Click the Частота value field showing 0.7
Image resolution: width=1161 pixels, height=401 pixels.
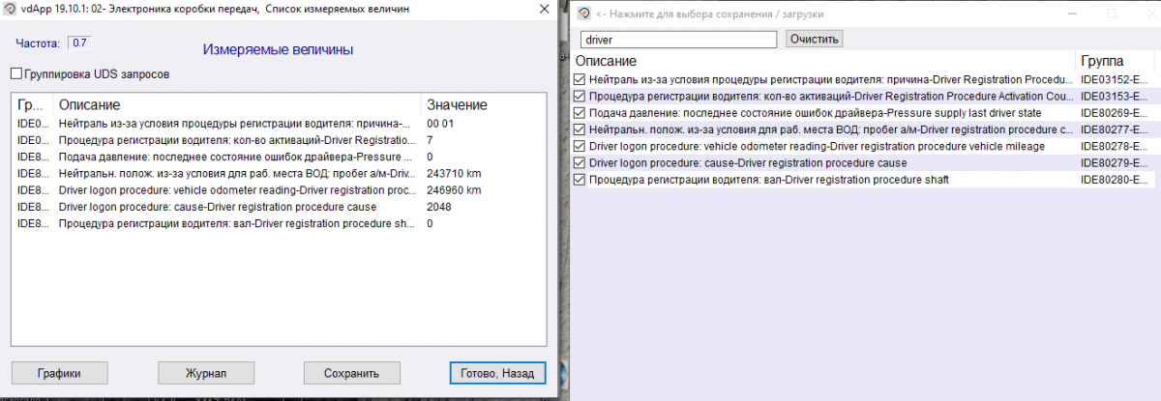80,43
